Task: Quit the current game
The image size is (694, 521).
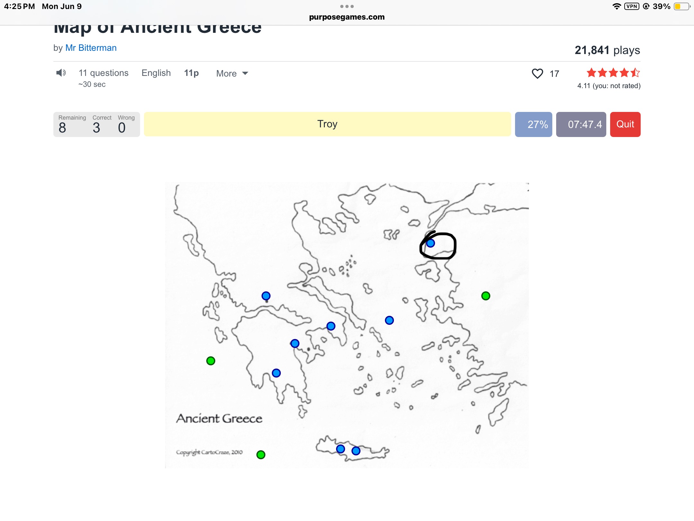Action: click(x=625, y=124)
